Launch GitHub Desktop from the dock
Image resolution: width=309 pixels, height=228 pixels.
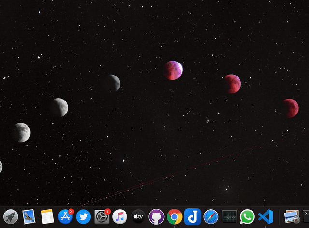[156, 216]
